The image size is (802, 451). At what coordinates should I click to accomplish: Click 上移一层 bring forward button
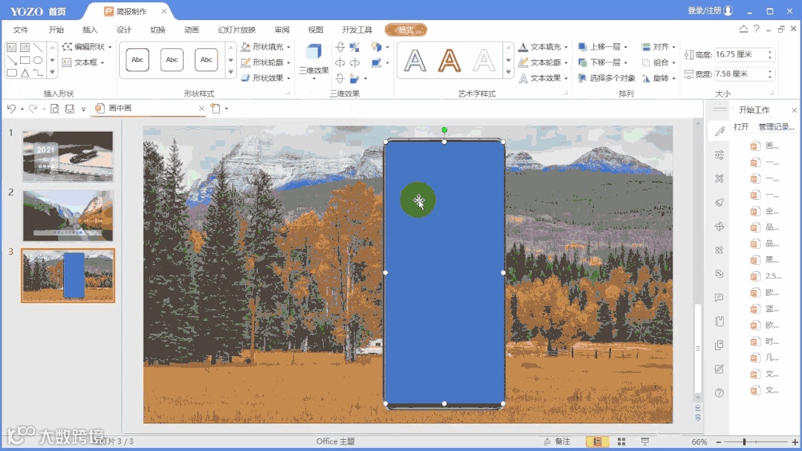[x=603, y=47]
